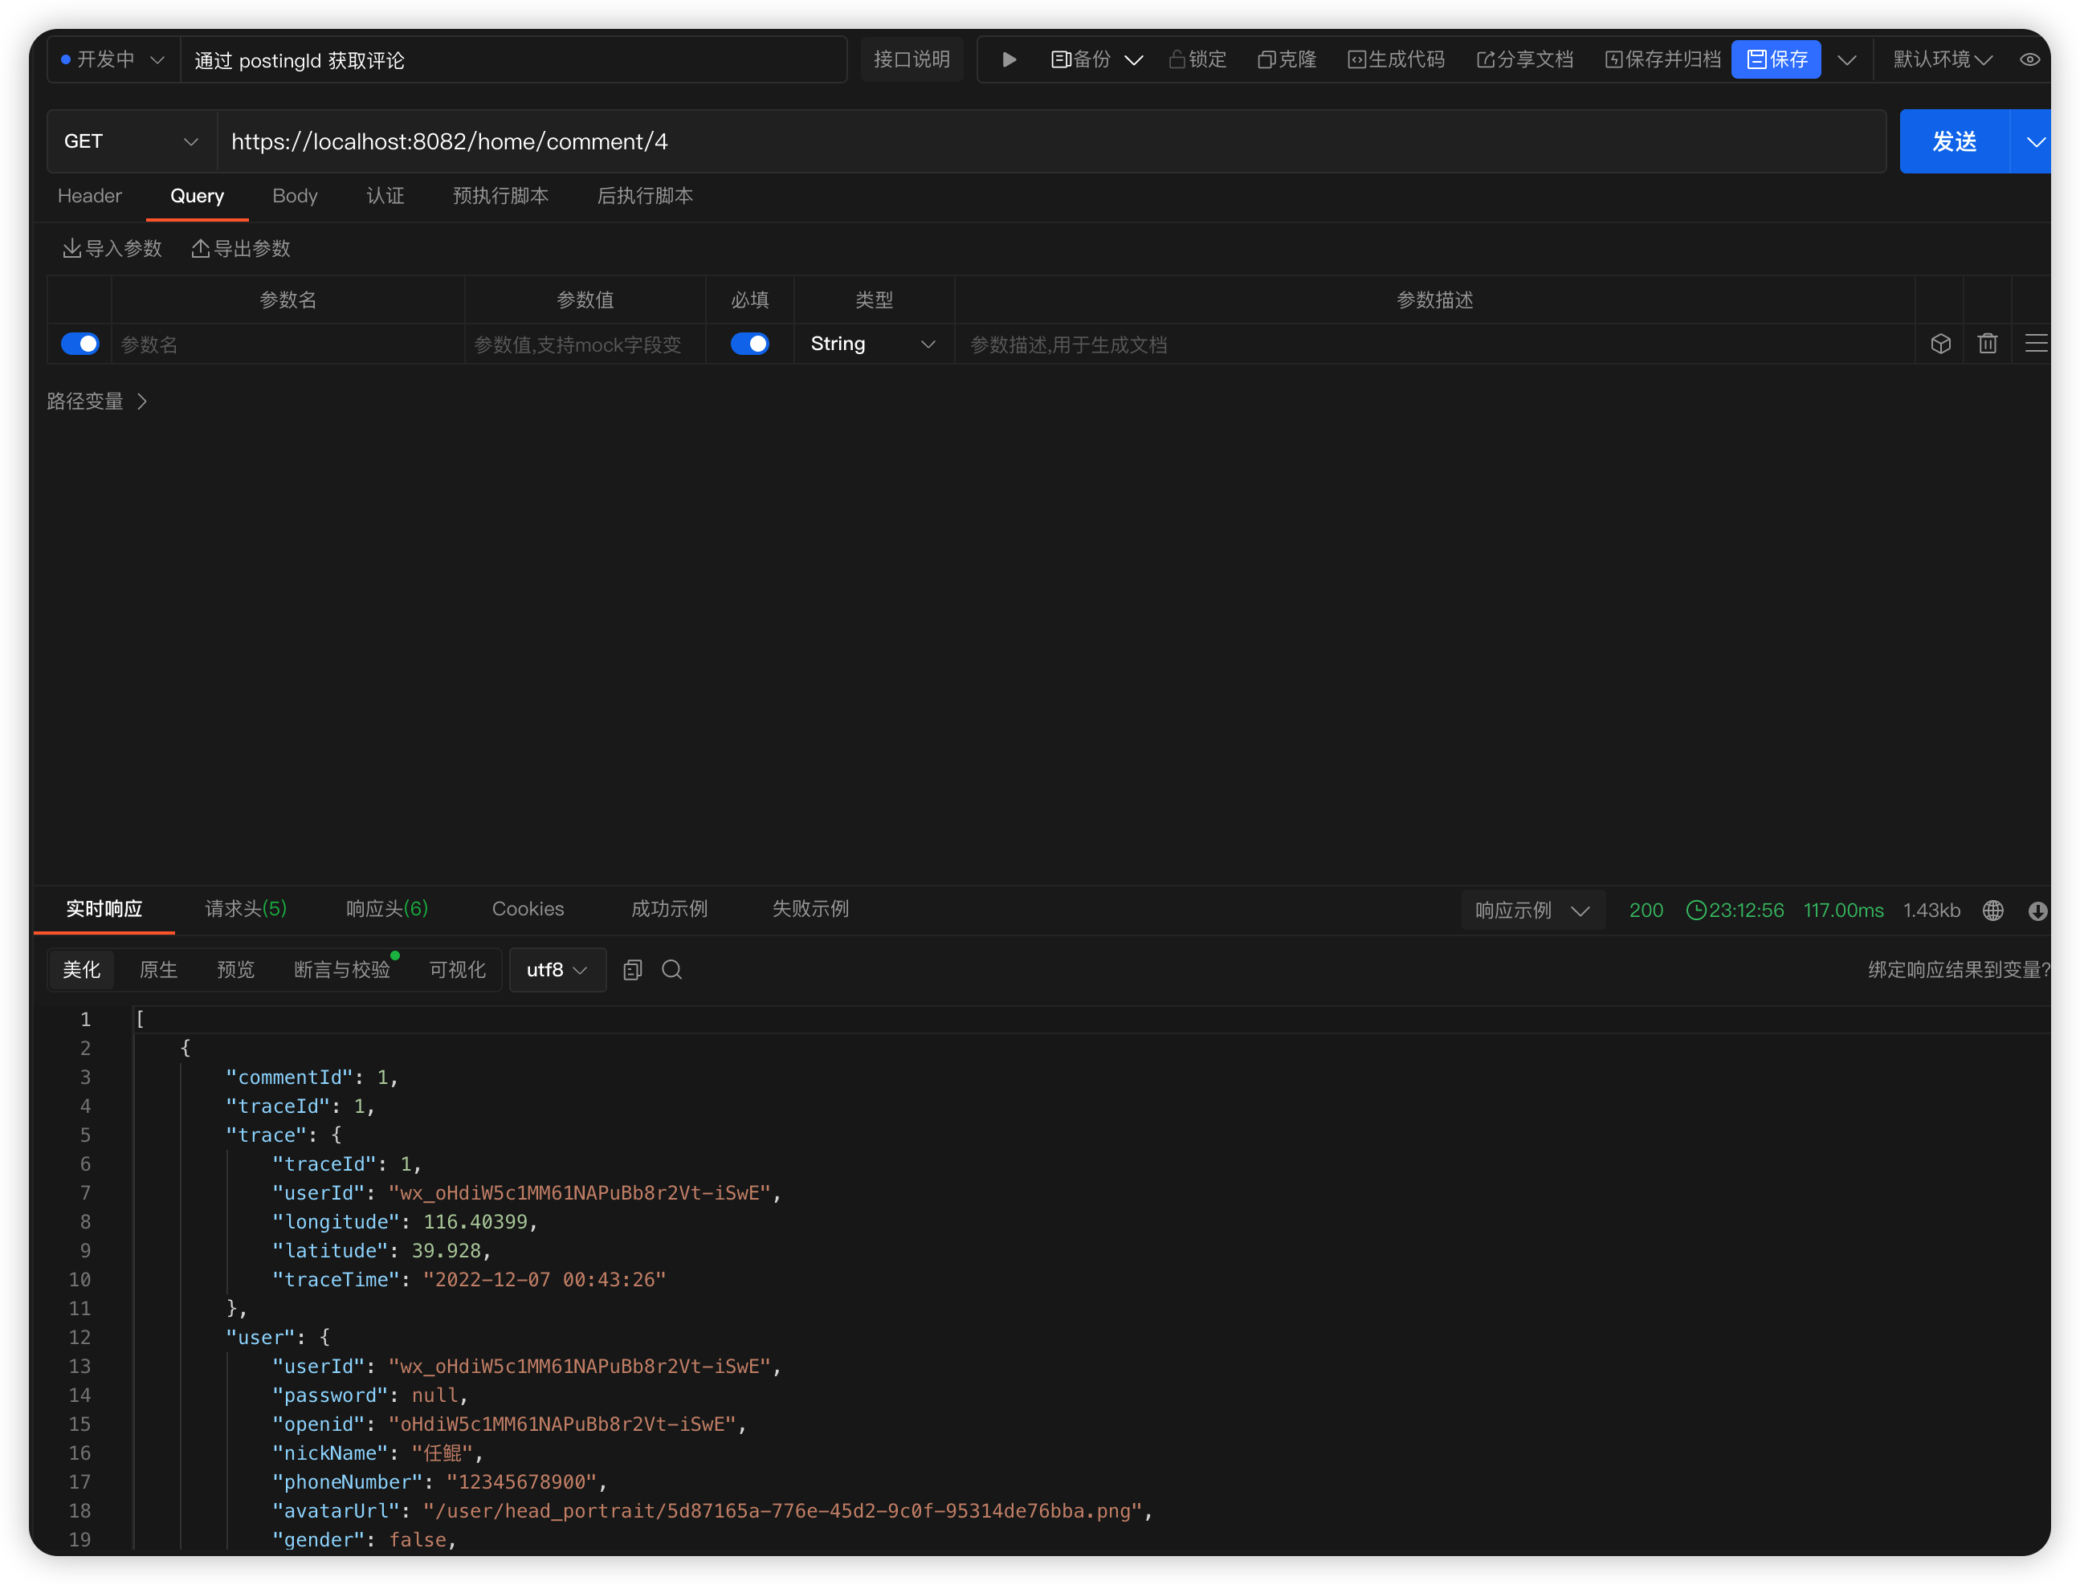Click the 接口说明 button

coord(912,59)
